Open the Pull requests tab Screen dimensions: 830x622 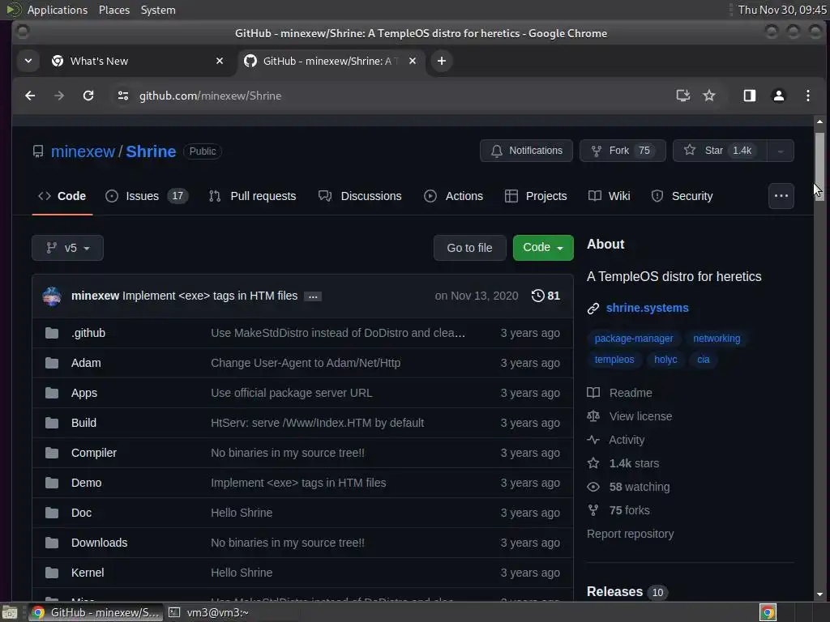pyautogui.click(x=253, y=196)
